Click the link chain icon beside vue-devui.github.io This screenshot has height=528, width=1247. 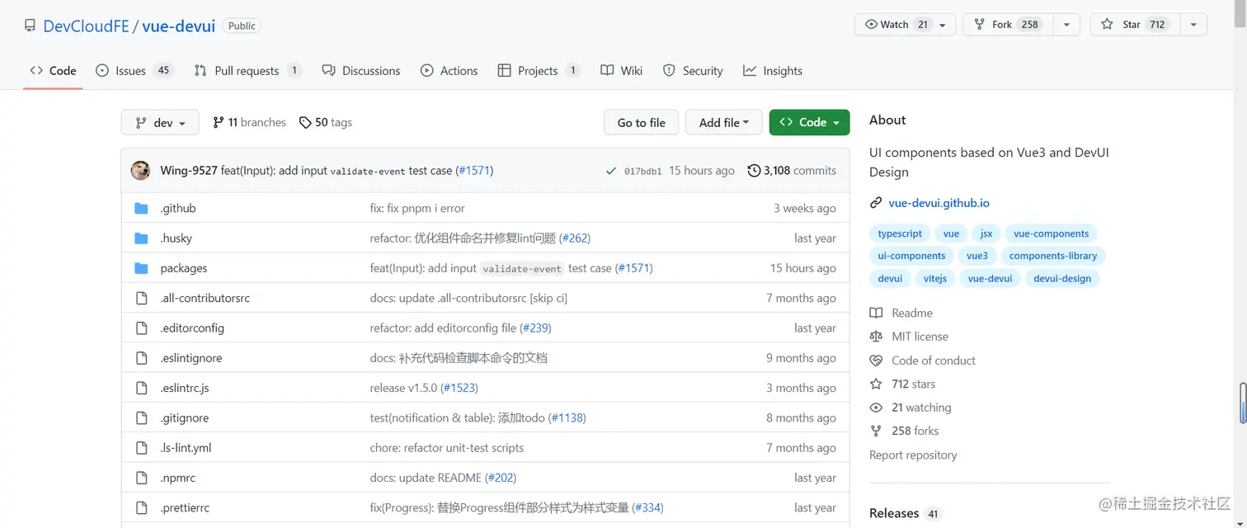click(x=876, y=203)
